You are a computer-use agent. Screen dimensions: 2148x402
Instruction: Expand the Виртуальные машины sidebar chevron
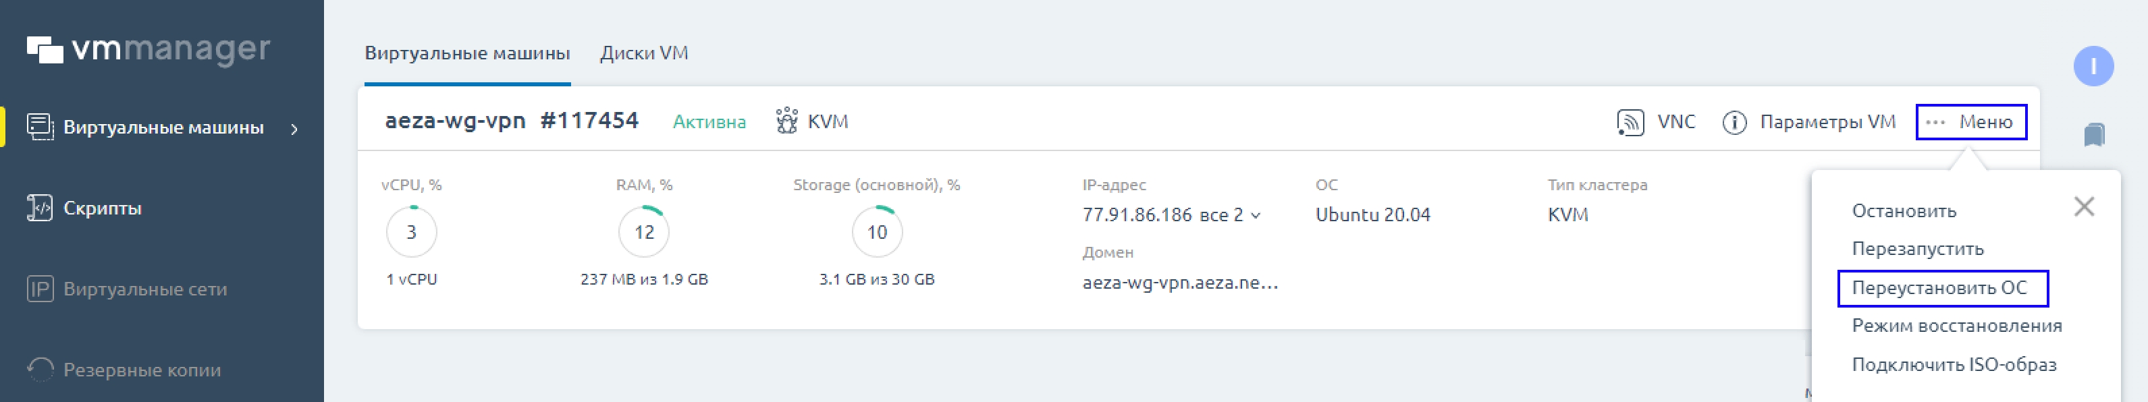pos(294,128)
